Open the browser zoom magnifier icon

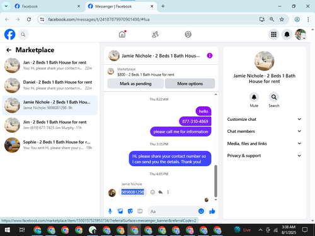click(x=272, y=20)
